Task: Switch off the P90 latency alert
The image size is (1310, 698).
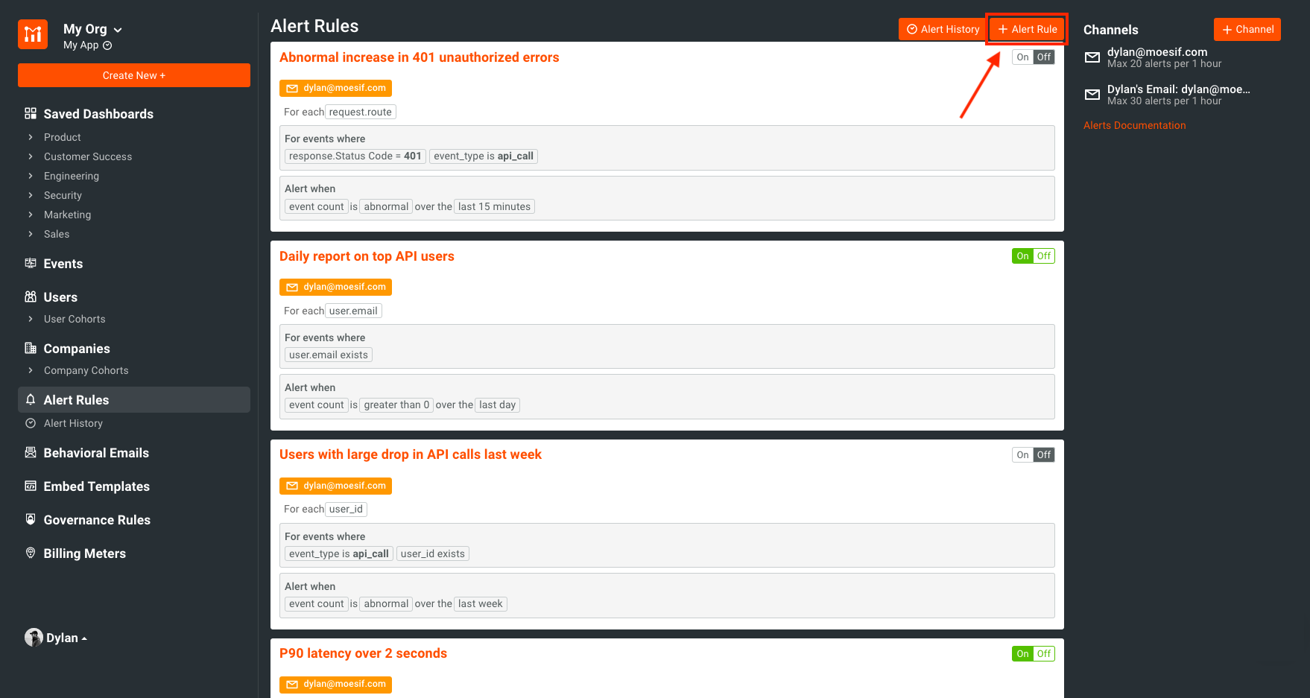Action: coord(1044,654)
